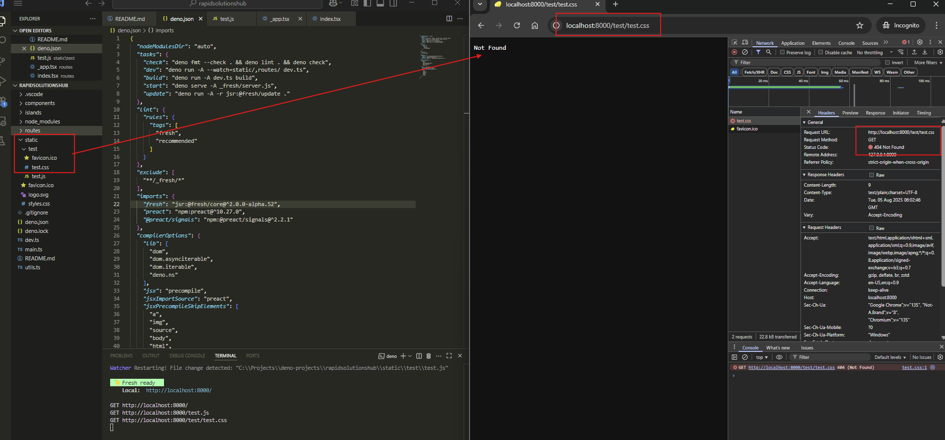Open Default levels dropdown
945x440 pixels.
890,357
